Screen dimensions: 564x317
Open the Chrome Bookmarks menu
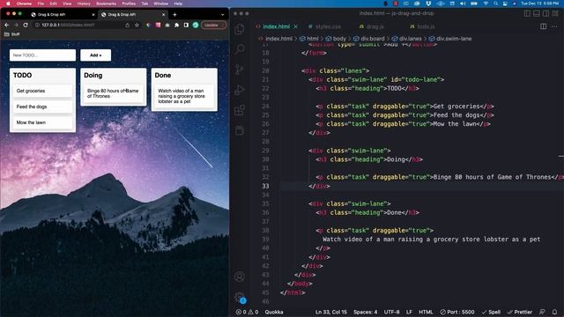pos(106,4)
